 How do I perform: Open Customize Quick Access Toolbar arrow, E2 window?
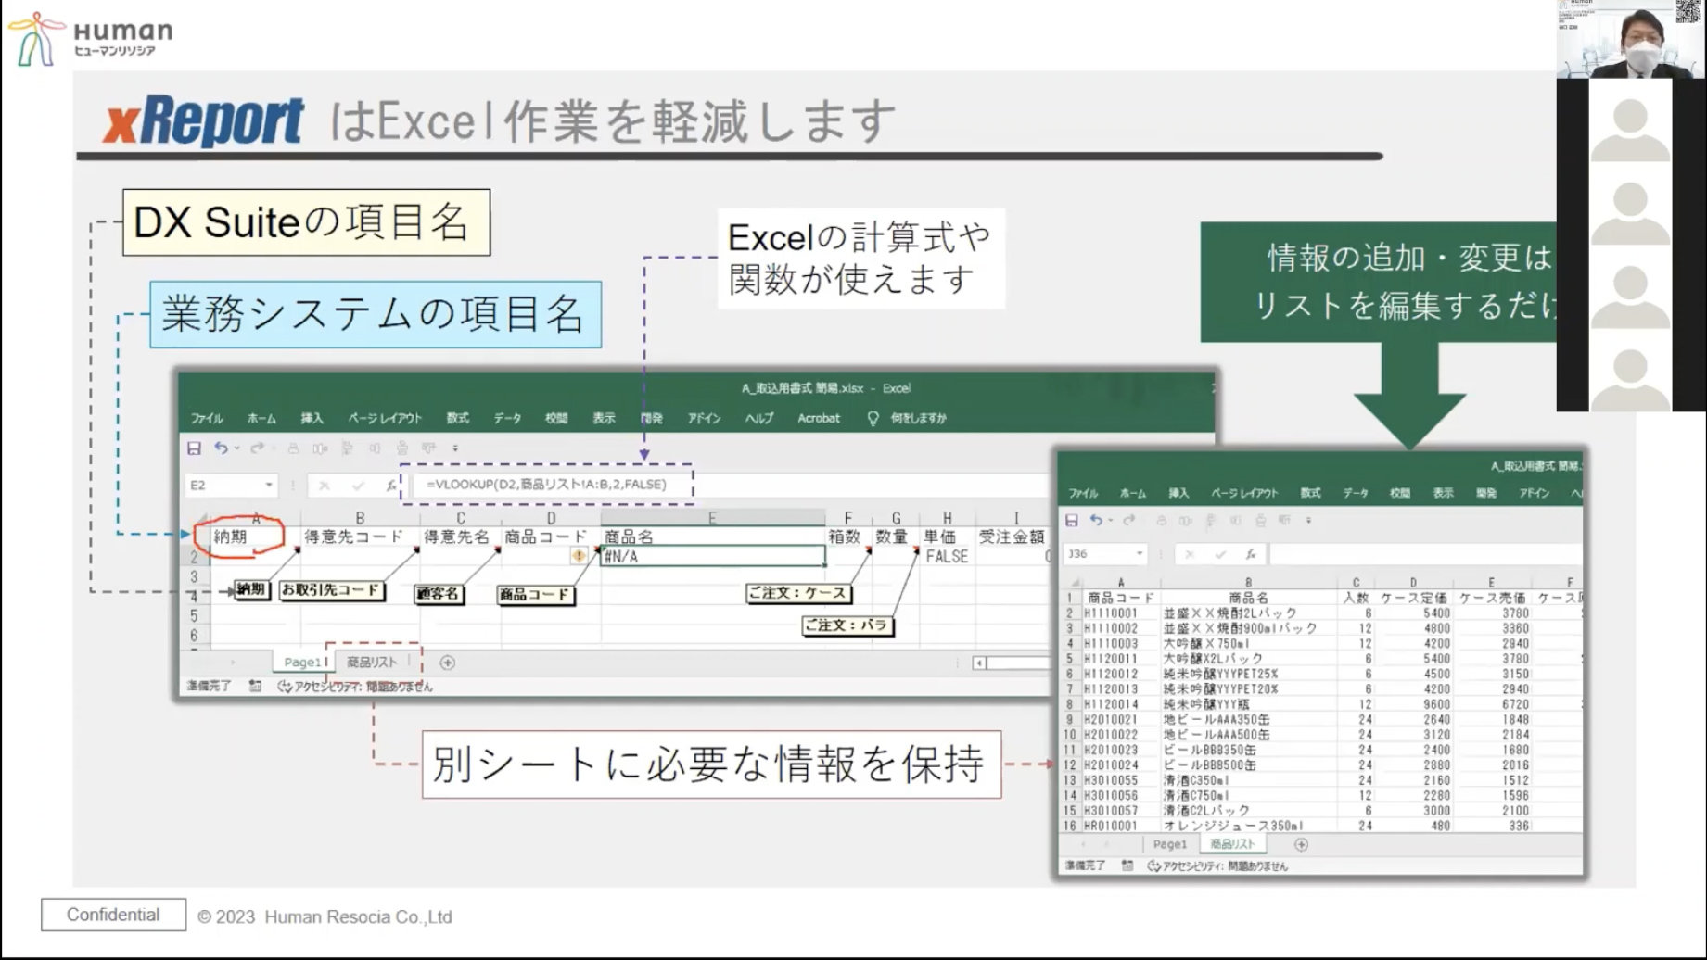455,448
